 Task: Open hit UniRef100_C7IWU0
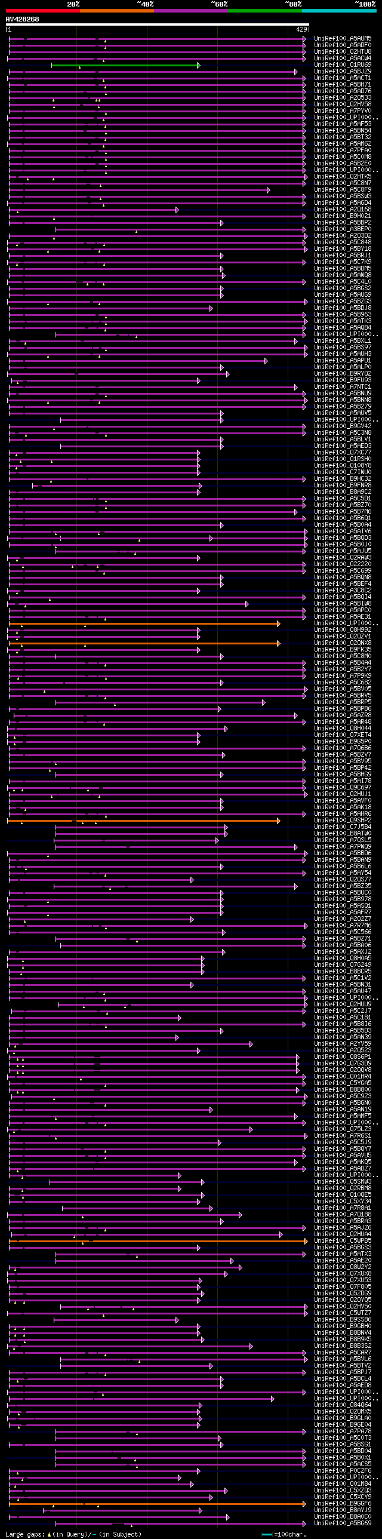point(343,472)
